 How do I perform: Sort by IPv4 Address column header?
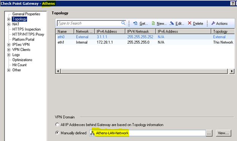[110, 31]
